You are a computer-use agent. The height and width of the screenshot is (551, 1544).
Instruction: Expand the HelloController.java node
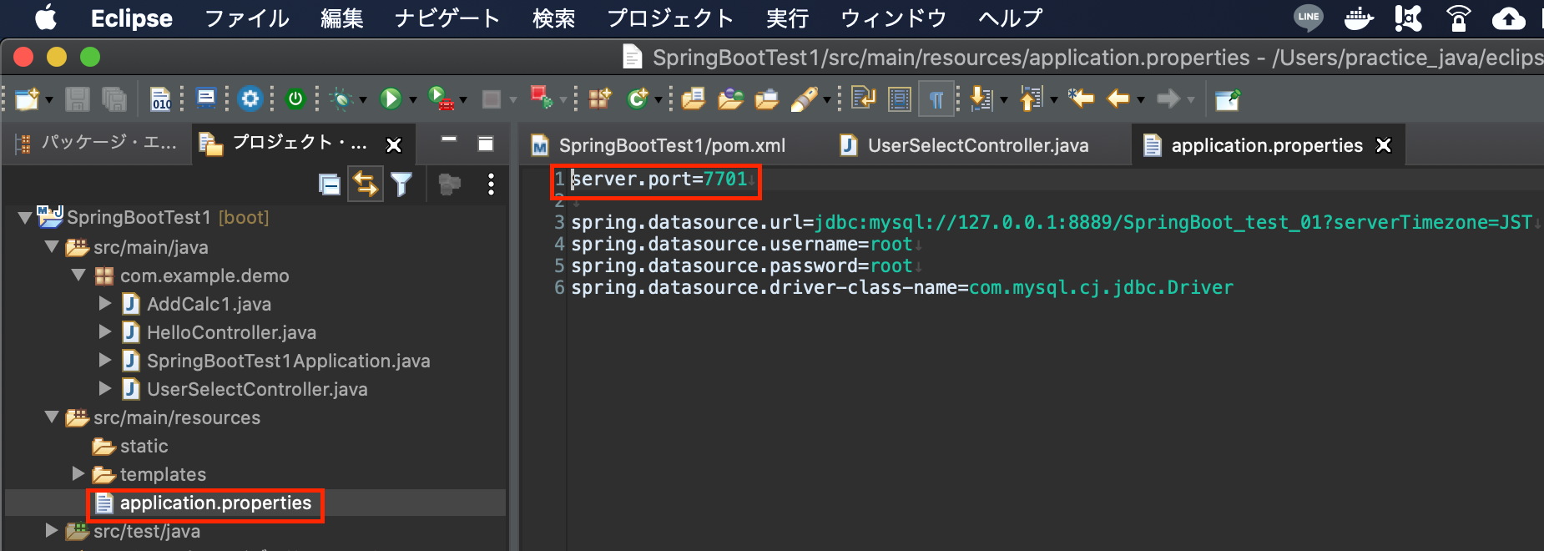pos(105,331)
